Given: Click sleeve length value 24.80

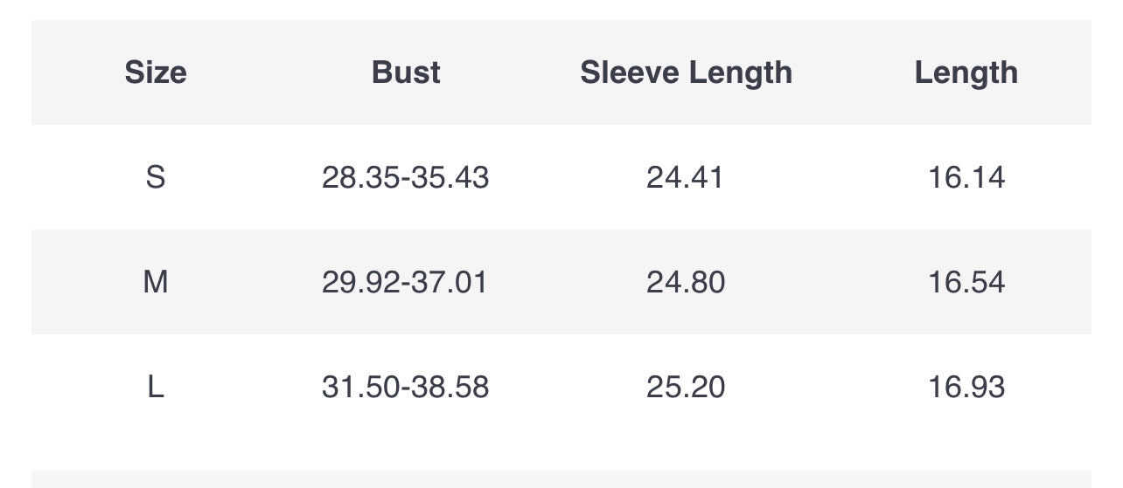Looking at the screenshot, I should tap(686, 282).
